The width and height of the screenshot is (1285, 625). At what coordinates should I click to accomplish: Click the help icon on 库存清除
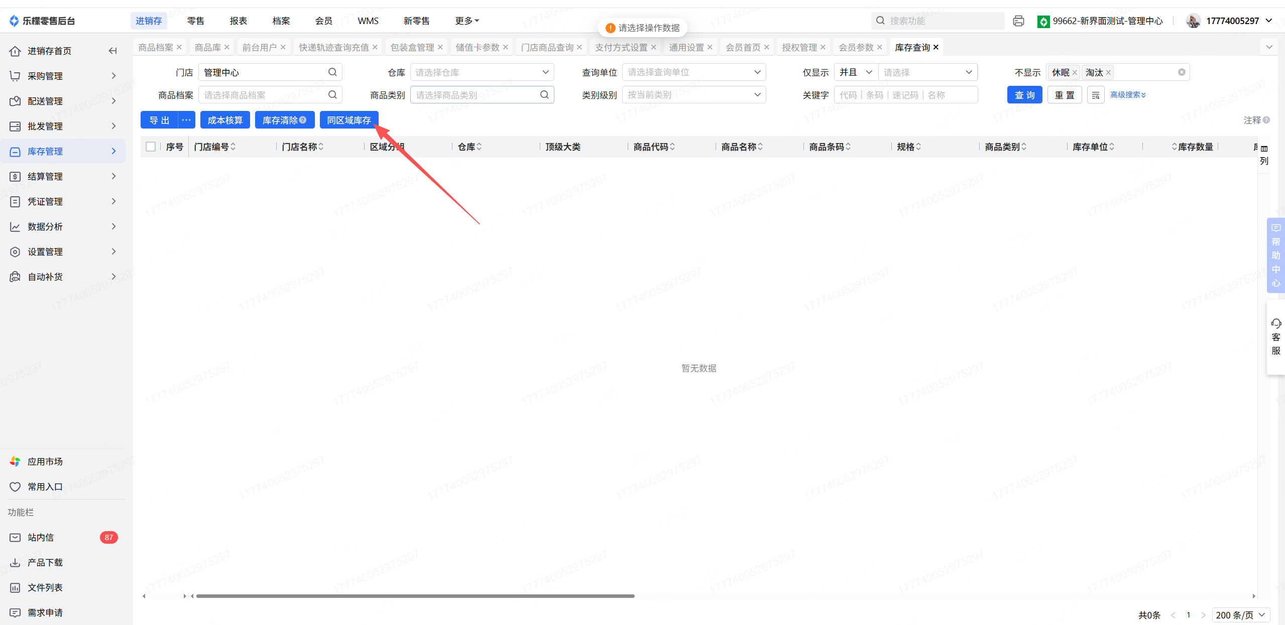[303, 120]
